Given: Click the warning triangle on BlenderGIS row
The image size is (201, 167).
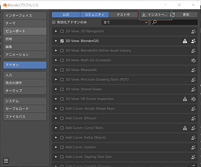Looking at the screenshot, I should tap(185, 41).
